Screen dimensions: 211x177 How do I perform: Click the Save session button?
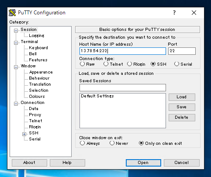[x=182, y=107]
